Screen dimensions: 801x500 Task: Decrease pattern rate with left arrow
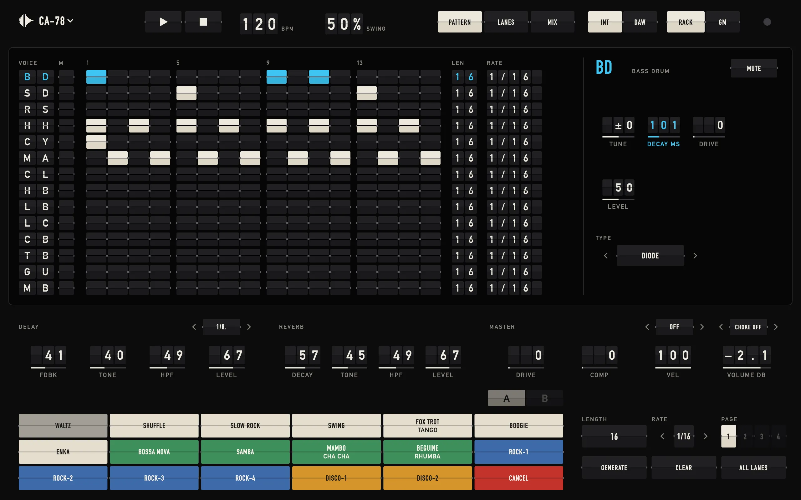662,436
